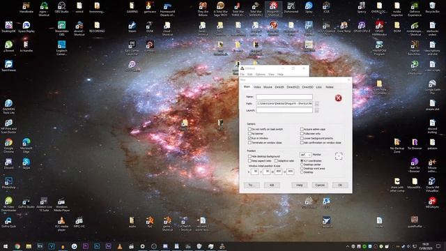Select the Epic Games Launcher icon

tap(132, 48)
